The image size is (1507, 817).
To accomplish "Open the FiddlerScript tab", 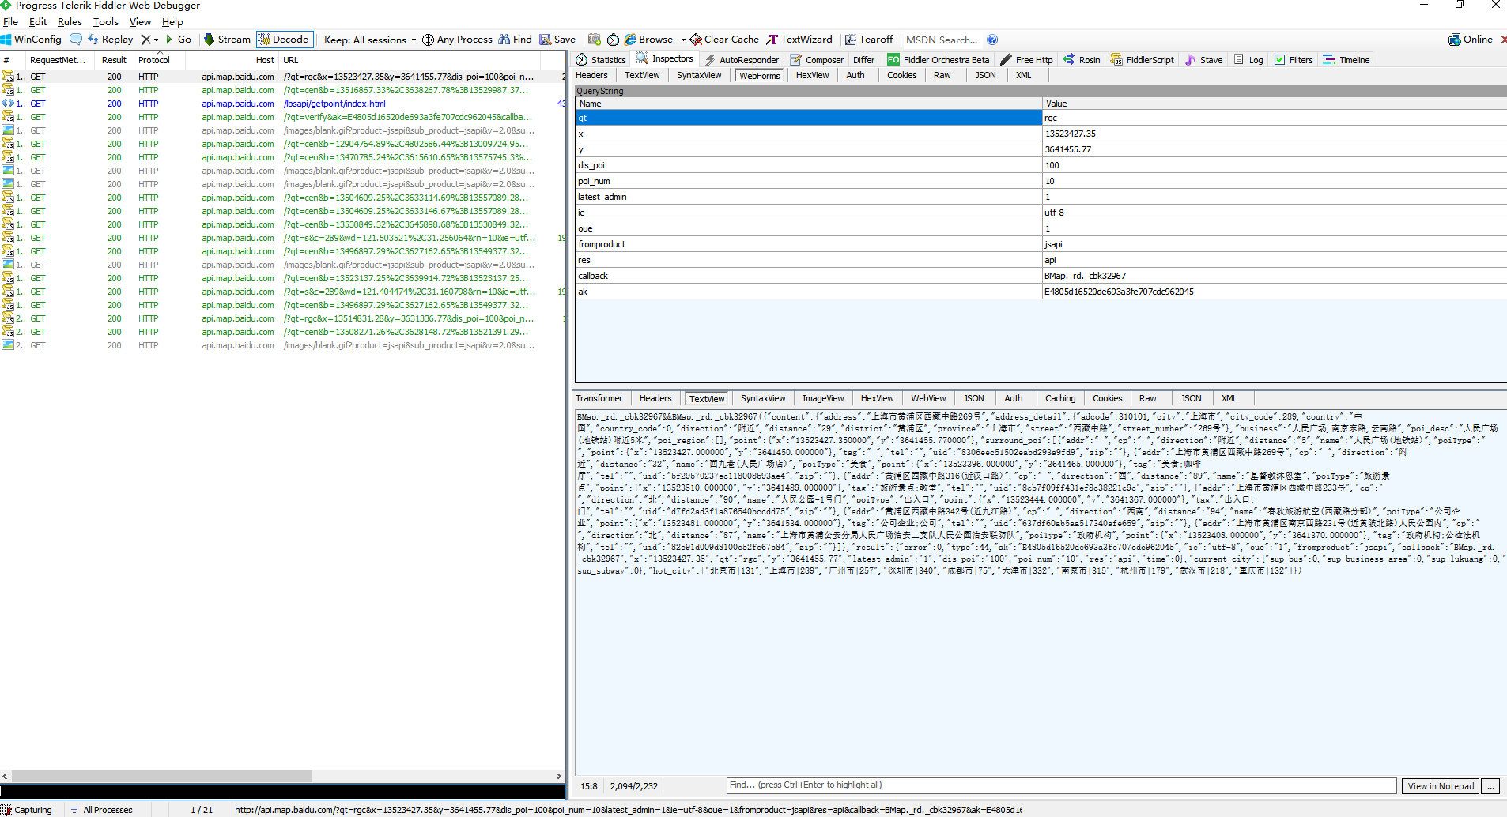I will pos(1143,60).
